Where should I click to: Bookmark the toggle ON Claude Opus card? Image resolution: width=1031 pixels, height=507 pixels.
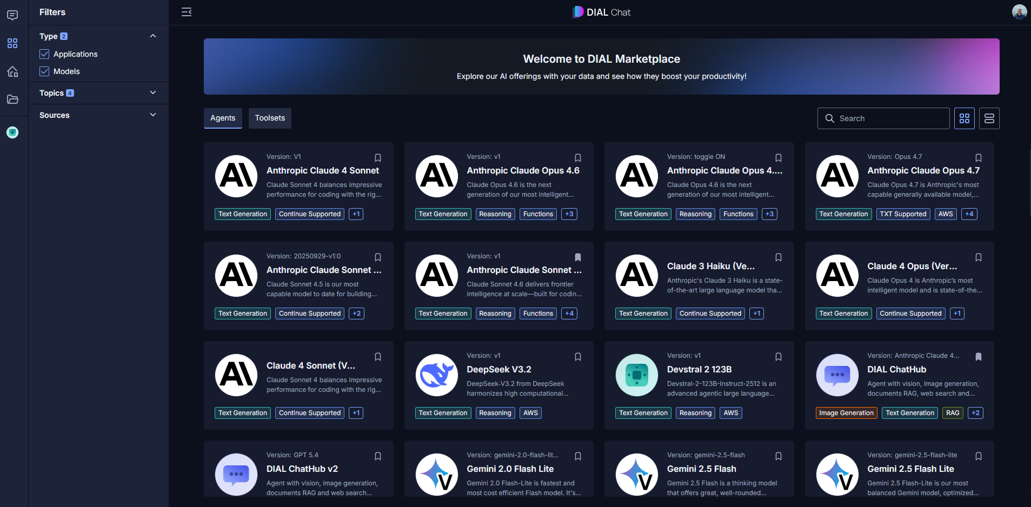(779, 158)
